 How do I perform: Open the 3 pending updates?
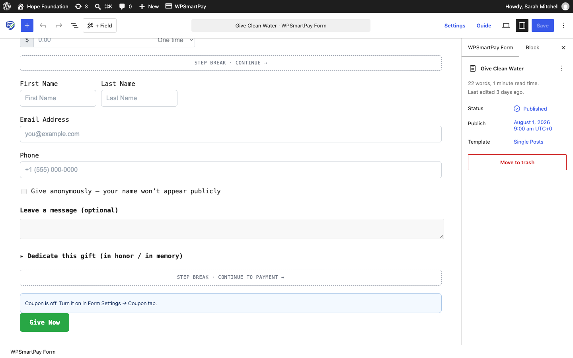[81, 6]
